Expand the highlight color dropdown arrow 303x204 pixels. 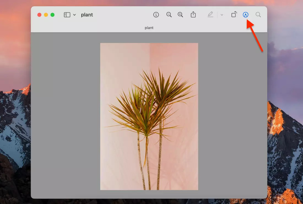tap(222, 15)
